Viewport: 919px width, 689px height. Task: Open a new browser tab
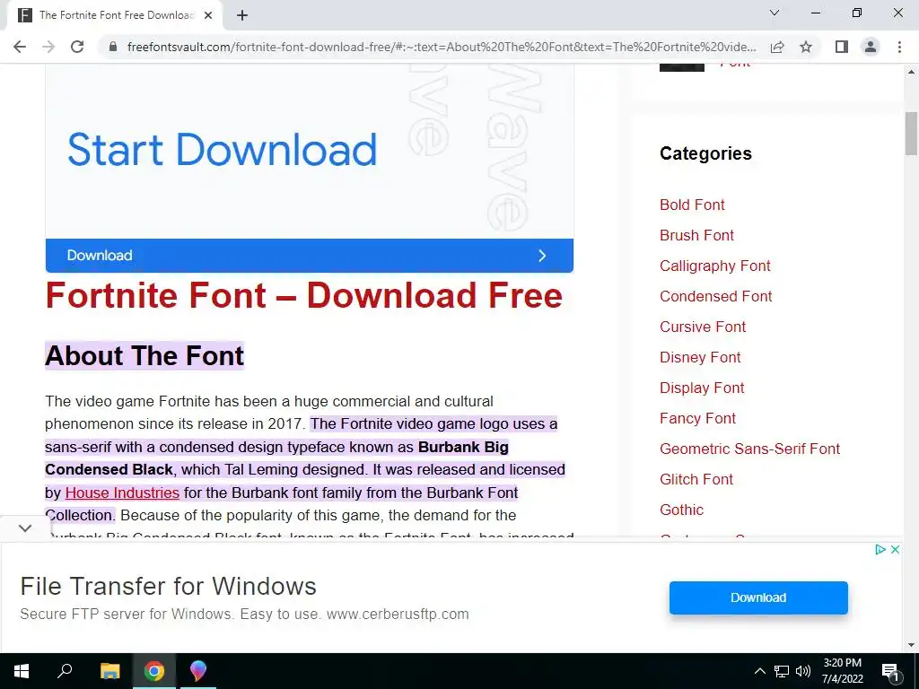242,16
